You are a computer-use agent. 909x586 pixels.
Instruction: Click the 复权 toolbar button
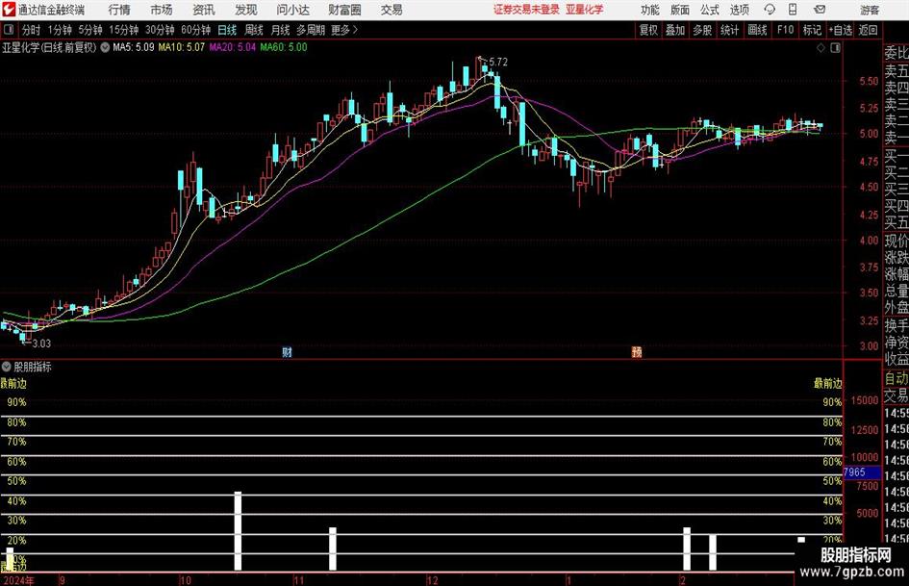tap(648, 30)
